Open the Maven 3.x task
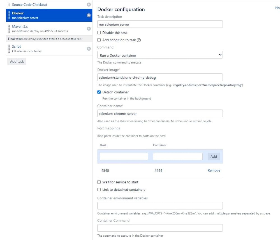The height and width of the screenshot is (240, 280). click(49, 29)
